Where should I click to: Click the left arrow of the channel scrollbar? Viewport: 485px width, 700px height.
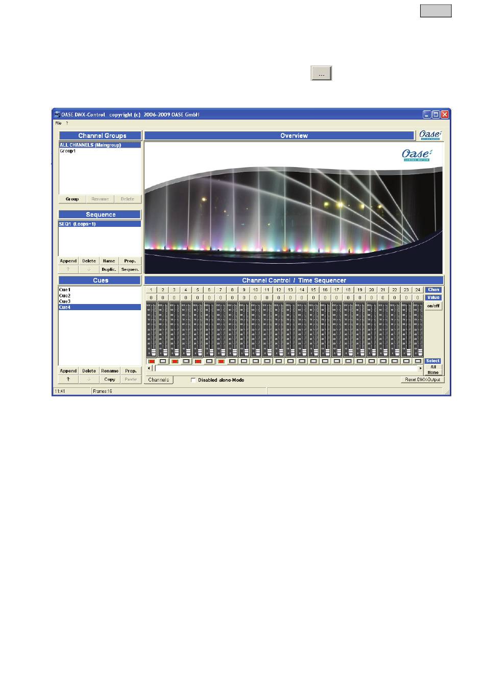coord(149,368)
